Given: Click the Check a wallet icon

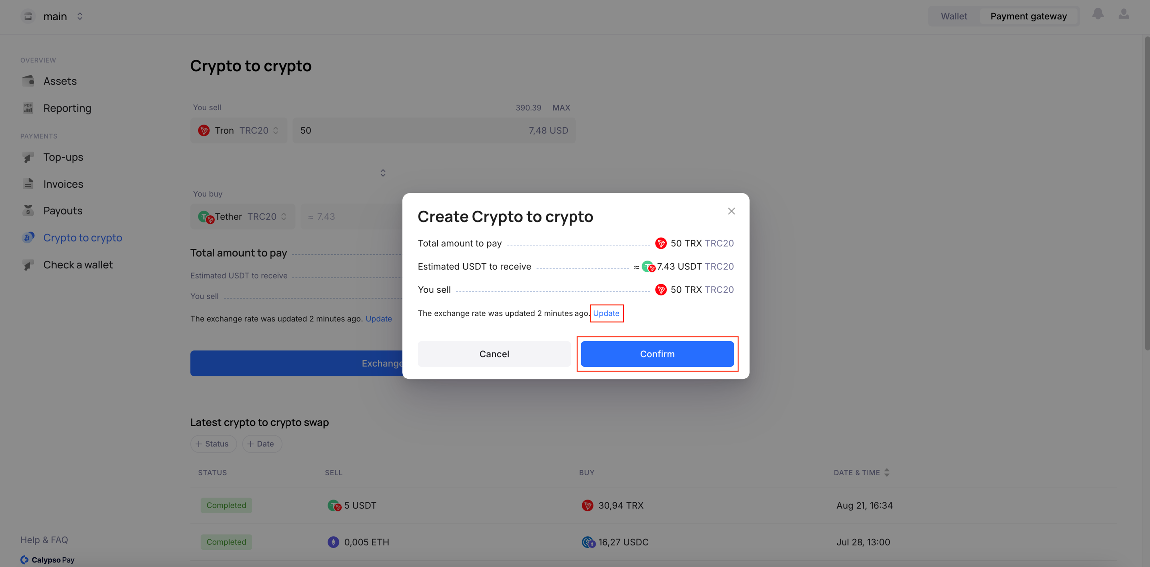Looking at the screenshot, I should 28,265.
